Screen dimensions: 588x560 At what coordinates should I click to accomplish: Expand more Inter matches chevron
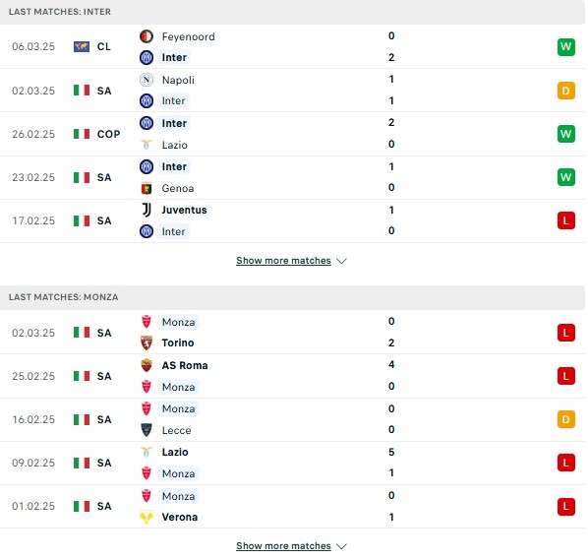pyautogui.click(x=341, y=261)
